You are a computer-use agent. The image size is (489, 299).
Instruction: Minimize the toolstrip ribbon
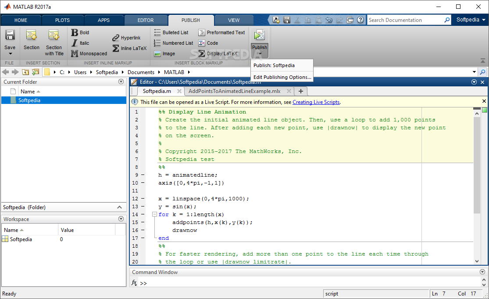click(483, 60)
